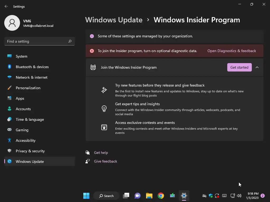Click the Accessibility figure icon
The image size is (270, 202).
coord(9,140)
